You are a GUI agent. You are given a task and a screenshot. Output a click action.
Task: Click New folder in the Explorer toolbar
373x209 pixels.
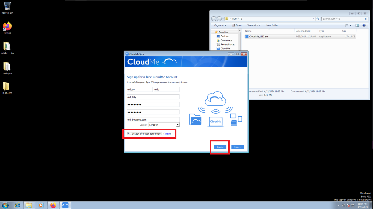click(272, 25)
